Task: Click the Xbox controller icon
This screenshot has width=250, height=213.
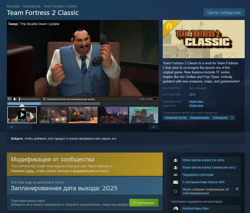Action: [176, 208]
